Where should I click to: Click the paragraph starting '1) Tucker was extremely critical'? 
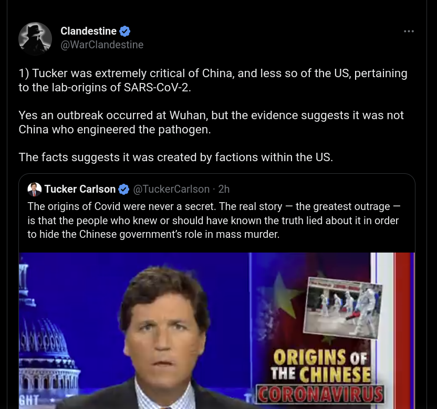(213, 80)
